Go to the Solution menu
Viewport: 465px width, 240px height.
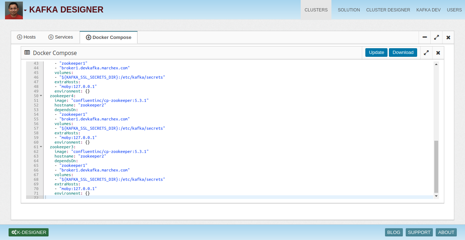349,10
